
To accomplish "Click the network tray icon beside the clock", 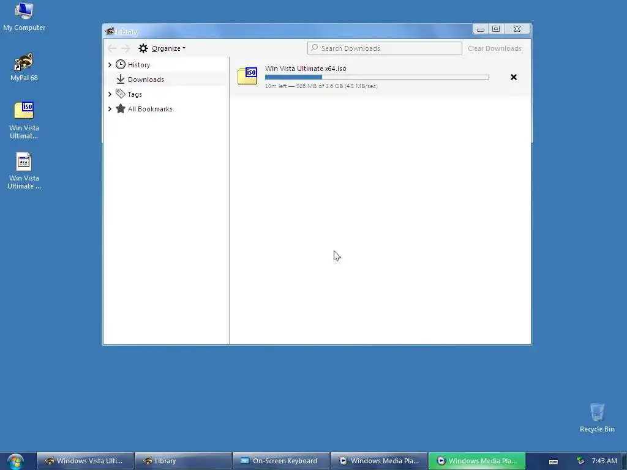I will tap(580, 461).
